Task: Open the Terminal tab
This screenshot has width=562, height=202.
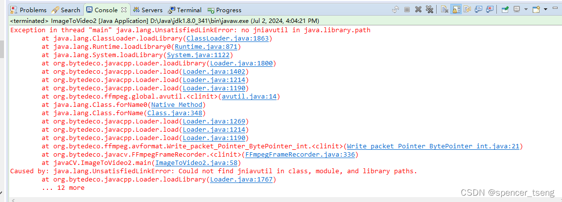Action: 185,10
